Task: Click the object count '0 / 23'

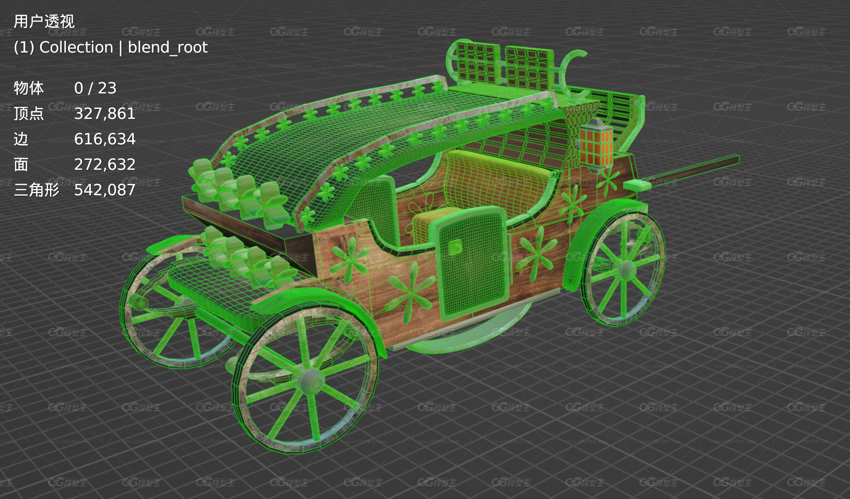Action: (x=95, y=88)
